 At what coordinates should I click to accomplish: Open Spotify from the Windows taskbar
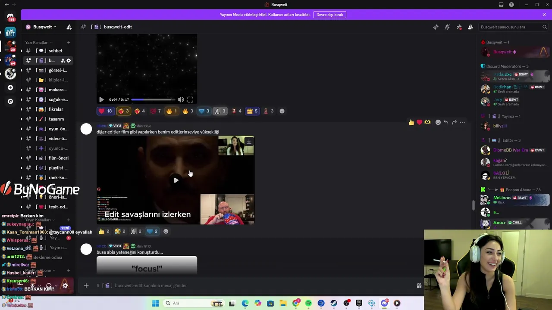point(308,303)
